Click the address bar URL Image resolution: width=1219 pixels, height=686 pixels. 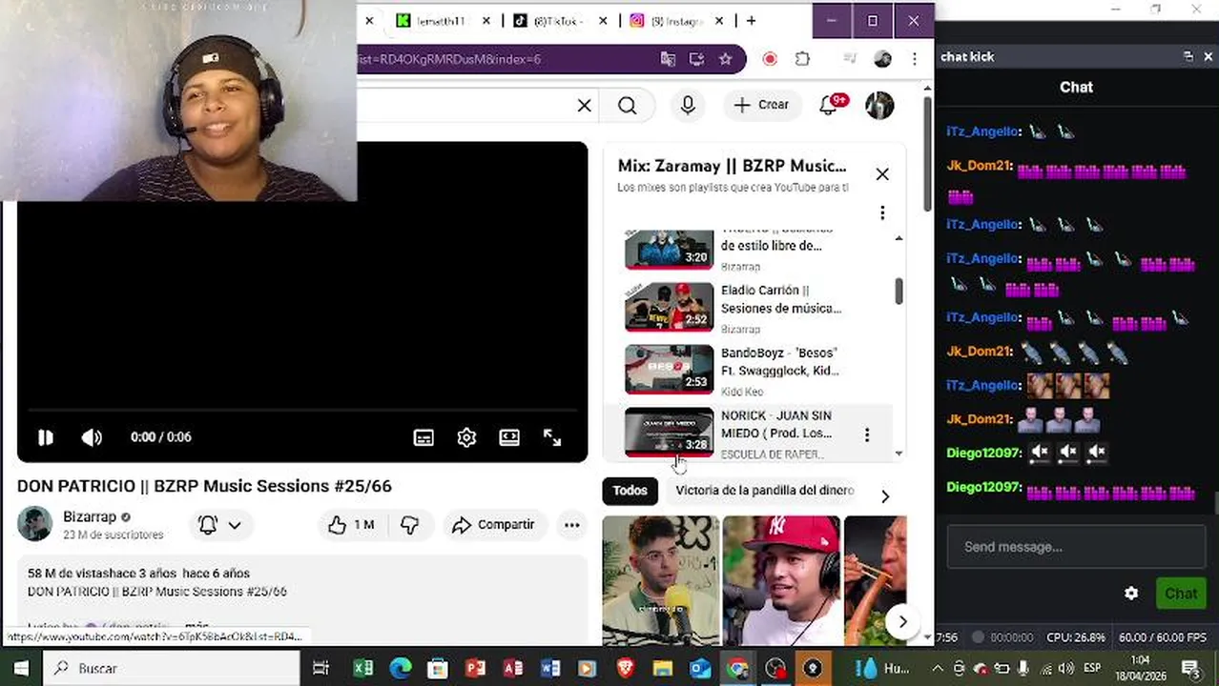[448, 59]
